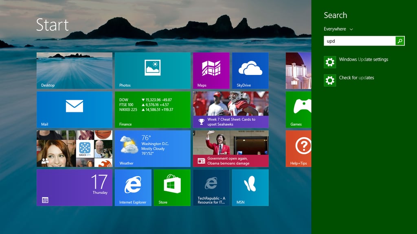Launch the Maps tile
The width and height of the screenshot is (417, 234).
coord(211,70)
